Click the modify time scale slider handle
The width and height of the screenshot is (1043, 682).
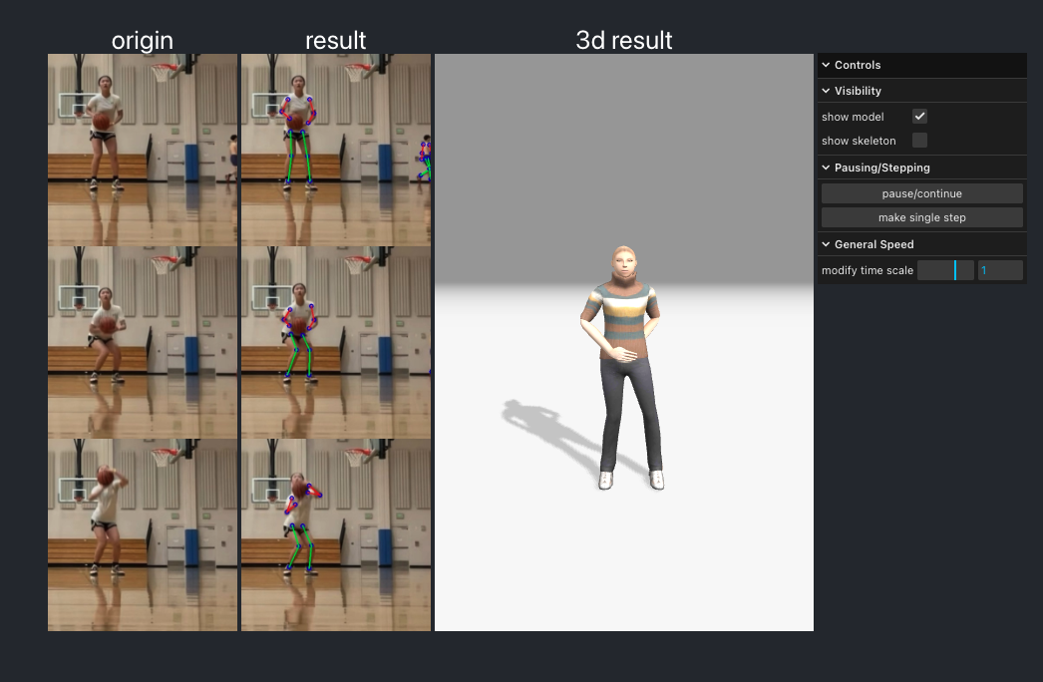point(960,269)
